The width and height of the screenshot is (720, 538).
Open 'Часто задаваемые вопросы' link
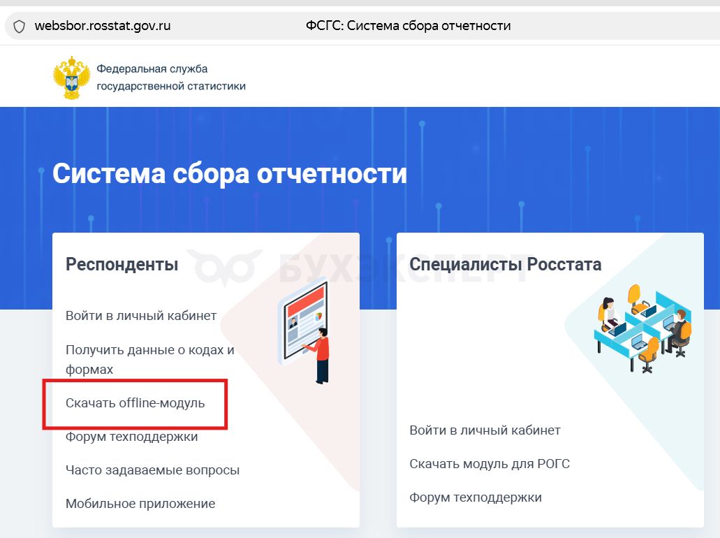[152, 470]
